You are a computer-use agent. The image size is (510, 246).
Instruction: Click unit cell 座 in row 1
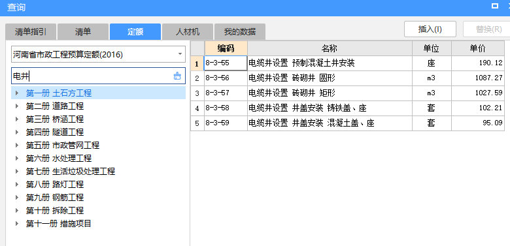432,63
